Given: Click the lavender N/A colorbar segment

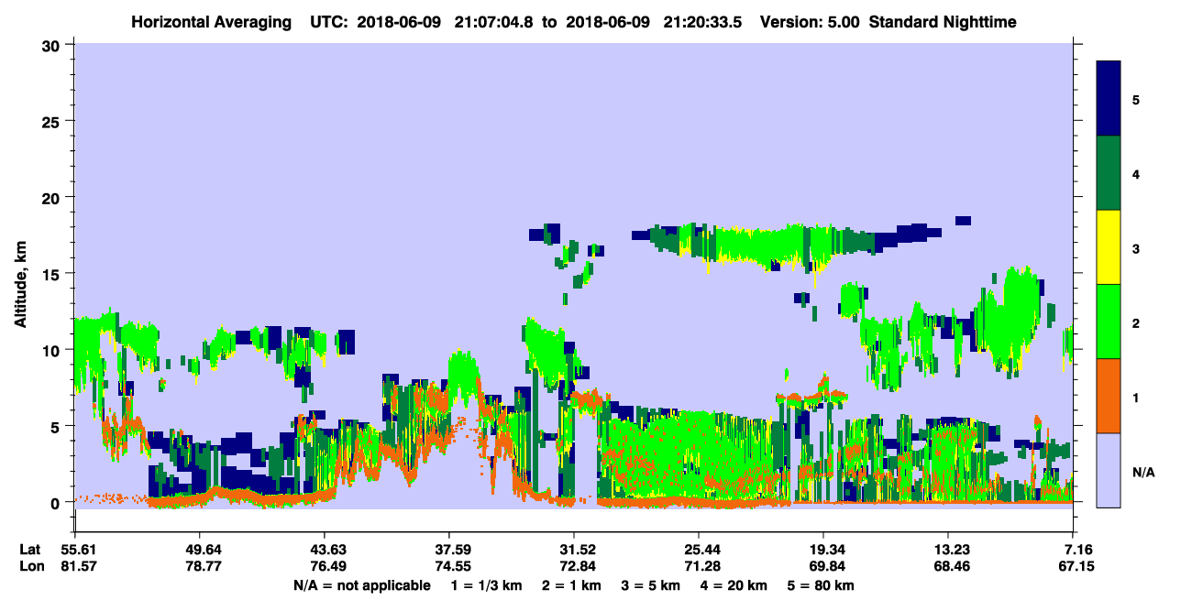Looking at the screenshot, I should [x=1109, y=470].
